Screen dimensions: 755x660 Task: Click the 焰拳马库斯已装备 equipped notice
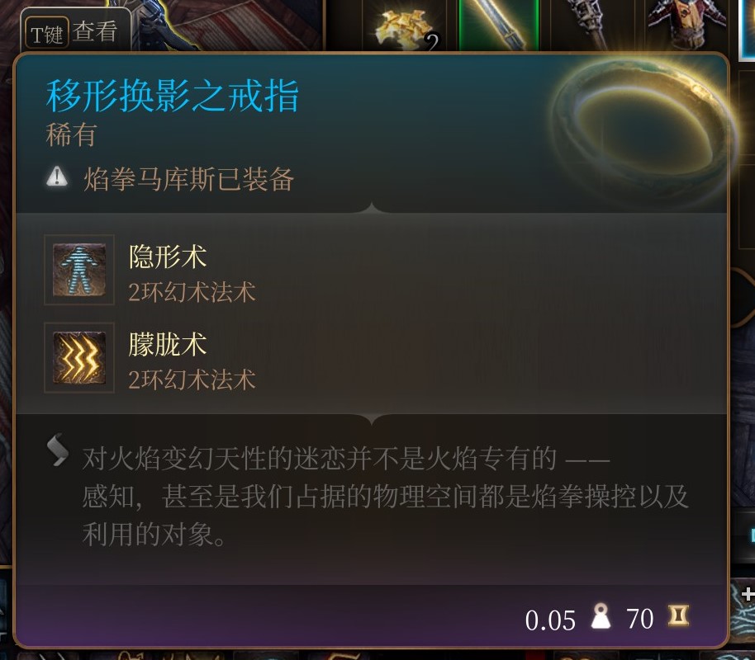click(188, 179)
